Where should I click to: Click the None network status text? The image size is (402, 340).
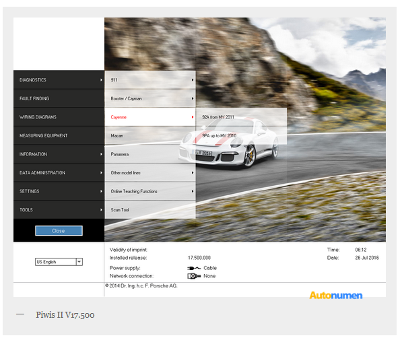point(209,276)
